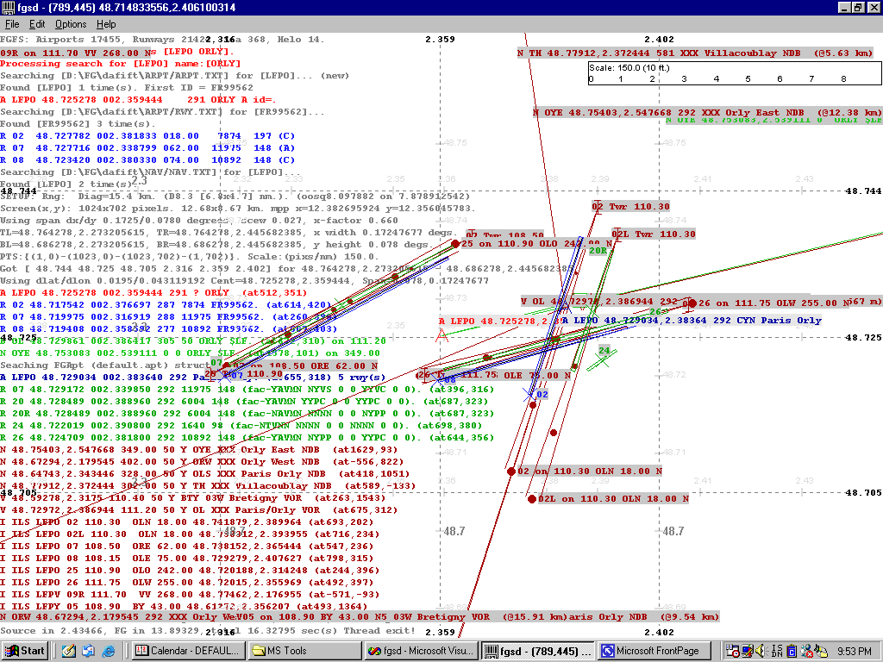This screenshot has width=883, height=662.
Task: Switch to the fgsd Microsoft Visual taskbar window
Action: click(x=420, y=651)
